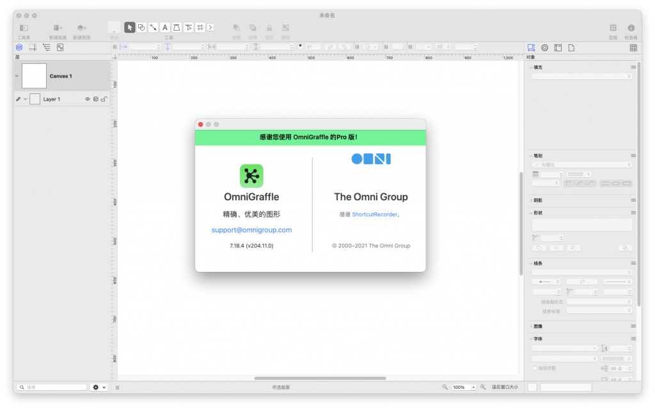Image resolution: width=655 pixels, height=410 pixels.
Task: Toggle Layer 1 visibility eye
Action: click(x=88, y=99)
